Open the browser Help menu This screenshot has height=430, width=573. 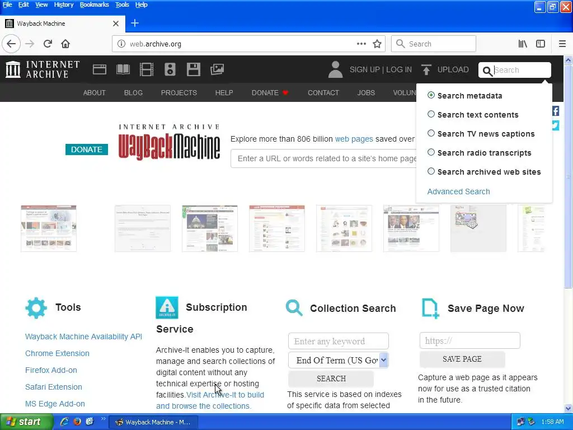(142, 4)
